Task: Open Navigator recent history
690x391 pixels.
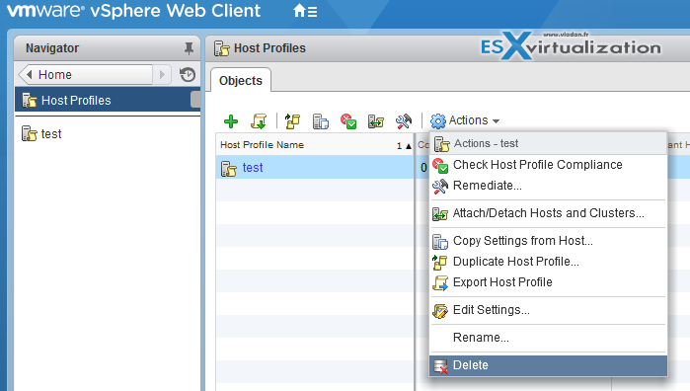Action: tap(188, 74)
